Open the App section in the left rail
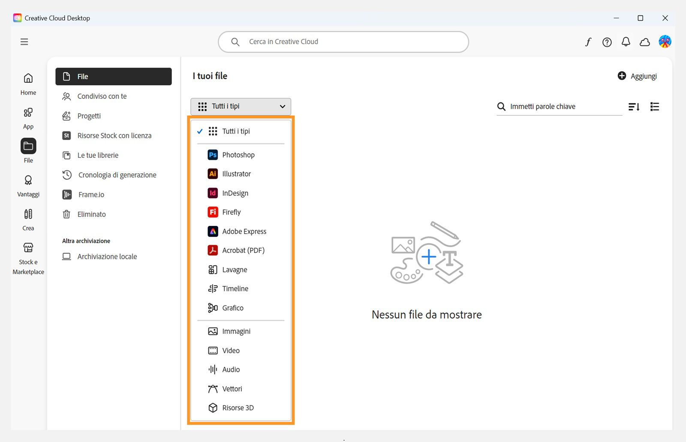The height and width of the screenshot is (442, 686). click(28, 118)
